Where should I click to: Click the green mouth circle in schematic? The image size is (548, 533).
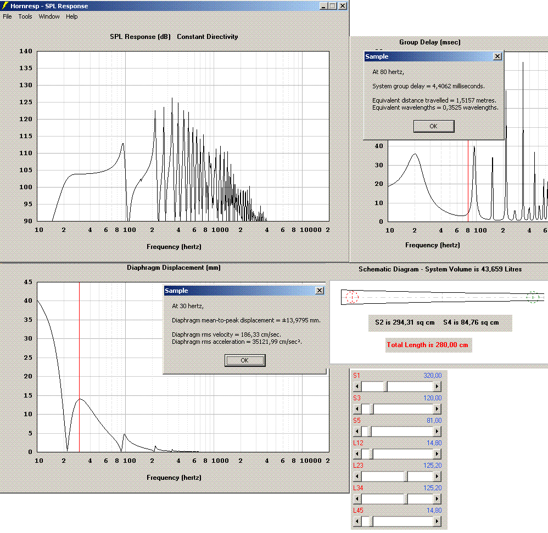click(533, 297)
